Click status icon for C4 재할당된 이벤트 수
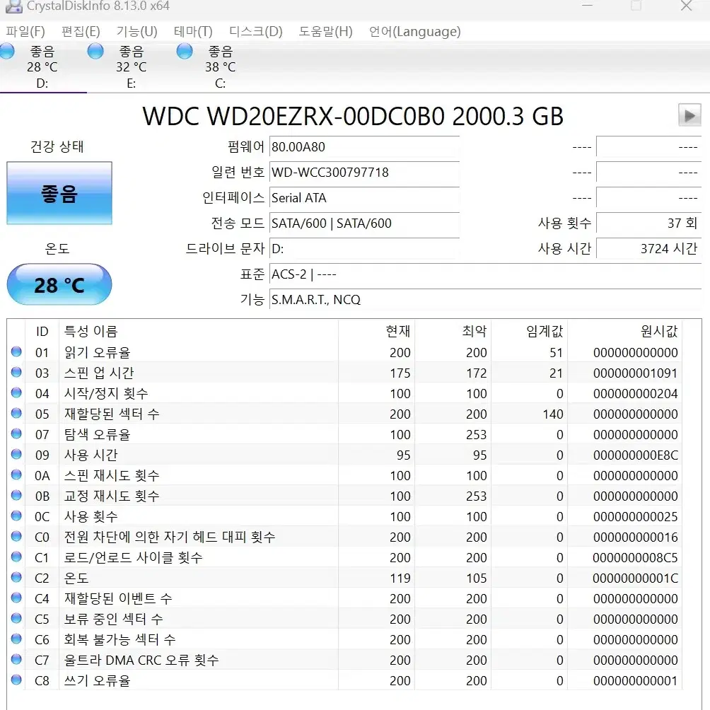Viewport: 710px width, 710px height. pos(16,598)
